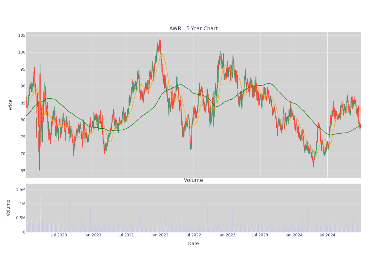Select the 70 price tick label
Viewport: 387px width, 258px height.
coord(23,154)
